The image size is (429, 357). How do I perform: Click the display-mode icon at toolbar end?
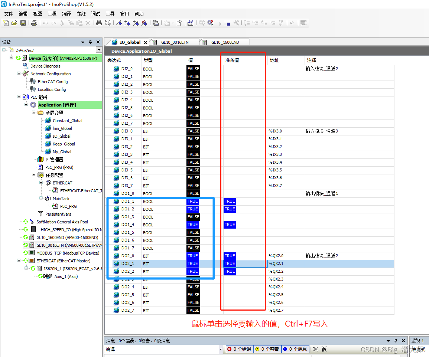(303, 23)
